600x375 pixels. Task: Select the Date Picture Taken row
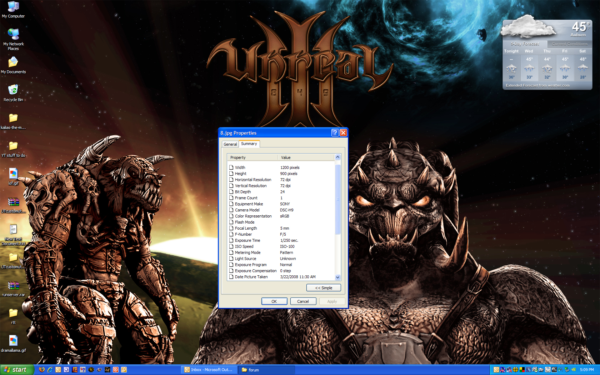coord(281,277)
